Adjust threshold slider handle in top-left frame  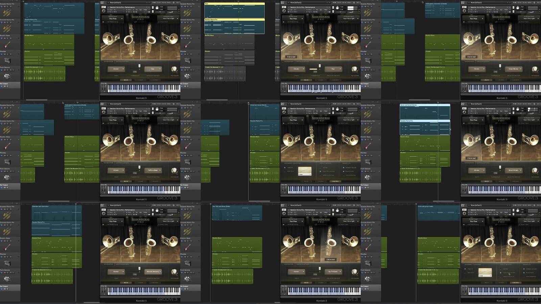tap(139, 66)
